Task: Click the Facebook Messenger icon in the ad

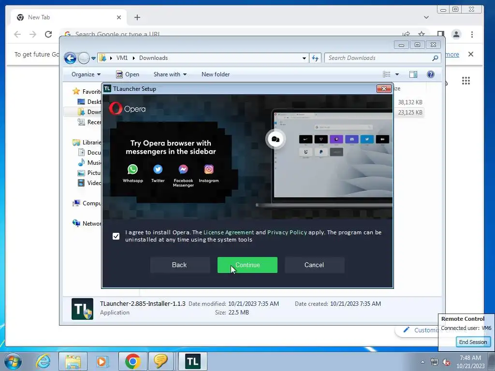Action: pyautogui.click(x=183, y=170)
